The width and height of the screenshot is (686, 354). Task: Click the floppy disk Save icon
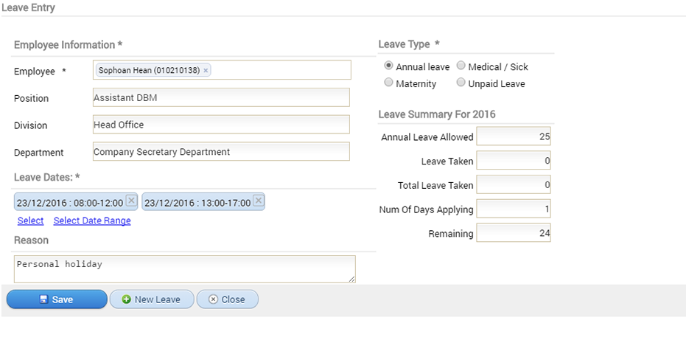[x=43, y=299]
